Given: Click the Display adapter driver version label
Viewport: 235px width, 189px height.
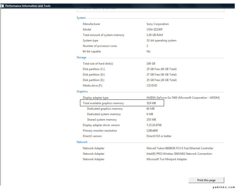Looking at the screenshot, I should (101, 125).
